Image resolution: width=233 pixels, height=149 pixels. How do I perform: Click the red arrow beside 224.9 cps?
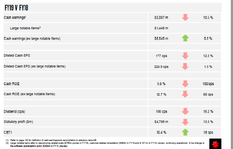(185, 66)
